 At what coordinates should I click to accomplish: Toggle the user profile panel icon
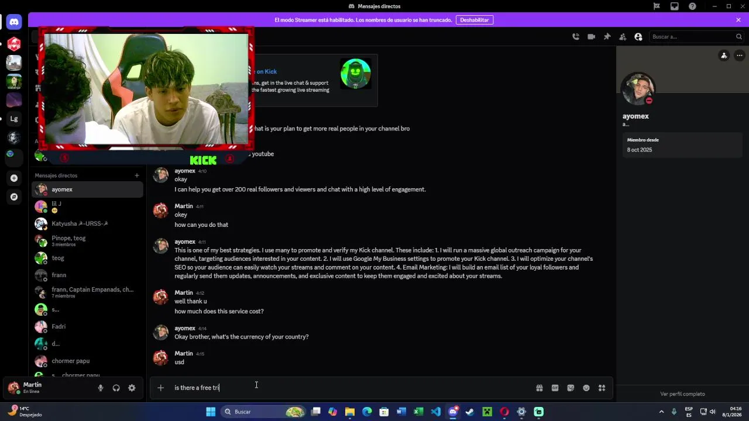point(638,36)
